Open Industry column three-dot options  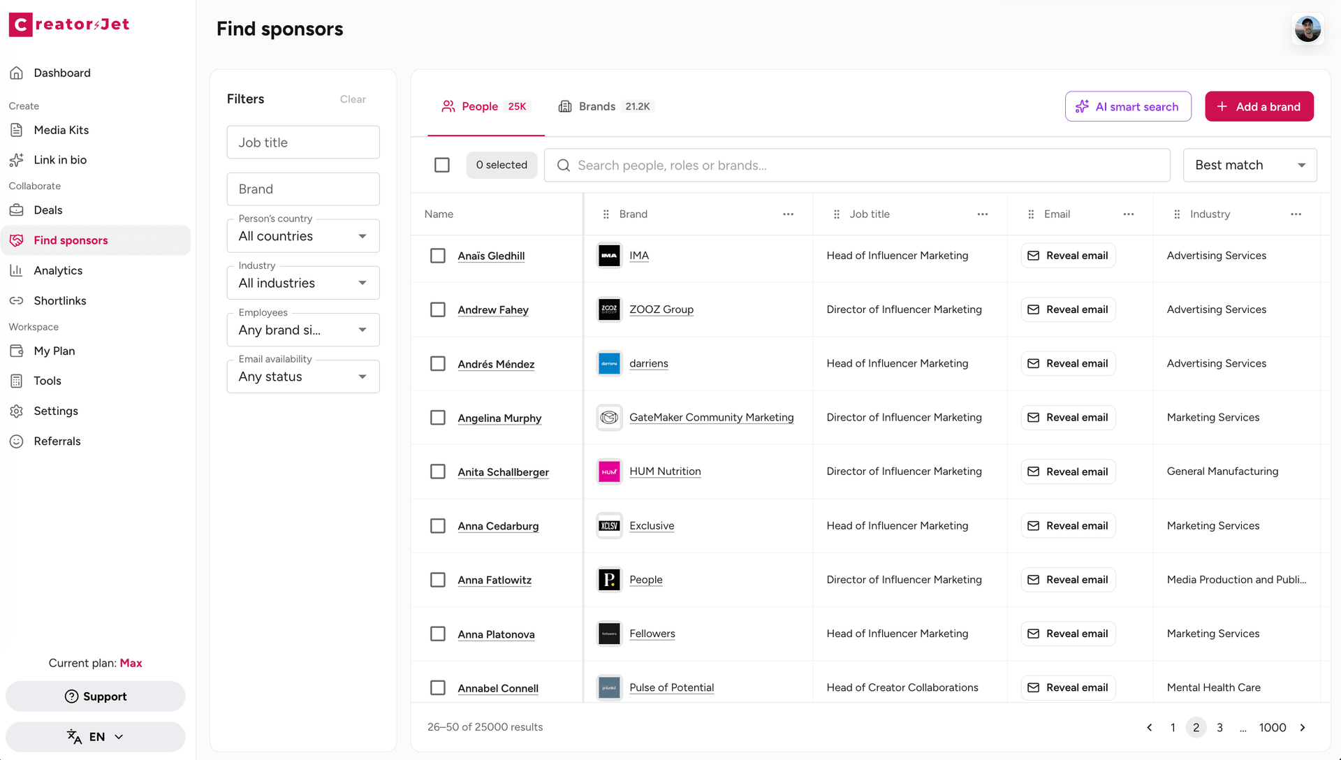[1296, 214]
